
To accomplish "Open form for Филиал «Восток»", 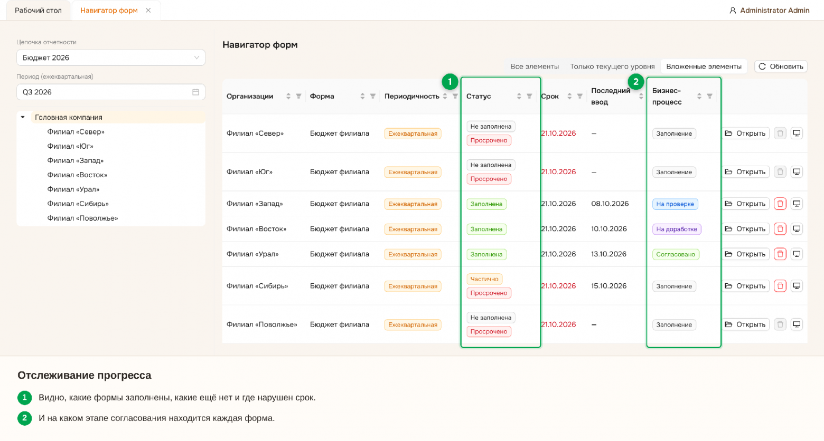I will tap(745, 229).
